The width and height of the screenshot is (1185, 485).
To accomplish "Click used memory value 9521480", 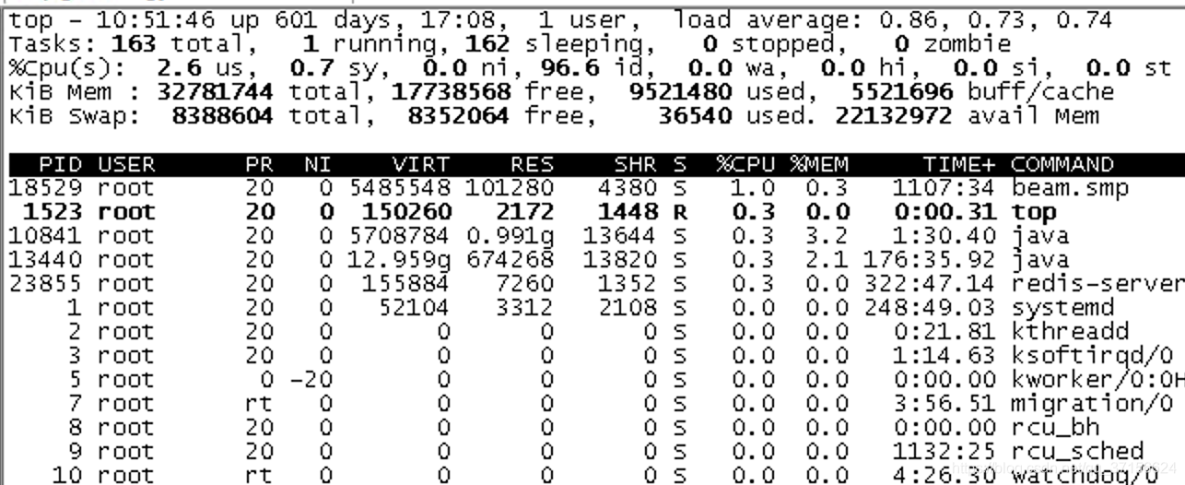I will pos(681,91).
